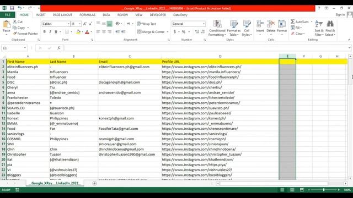Click the Insert Function fx icon

click(59, 48)
